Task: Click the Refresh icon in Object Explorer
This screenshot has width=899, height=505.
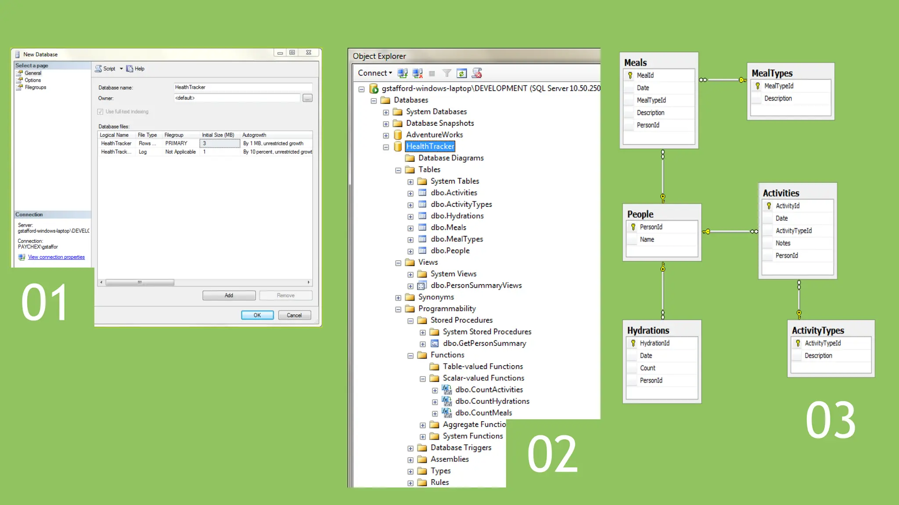Action: pyautogui.click(x=461, y=73)
